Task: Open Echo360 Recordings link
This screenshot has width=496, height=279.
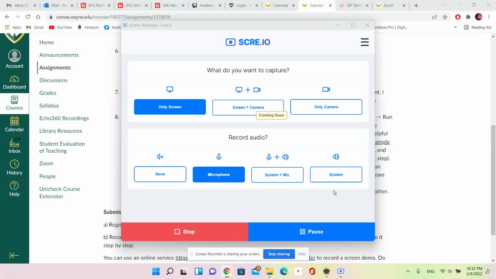Action: pos(64,118)
